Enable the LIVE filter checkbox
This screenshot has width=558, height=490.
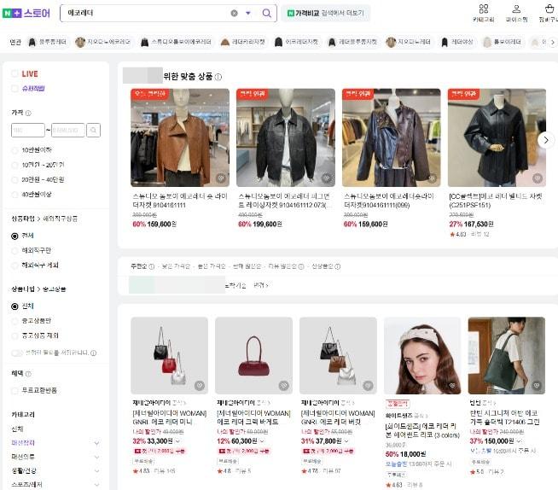(15, 74)
